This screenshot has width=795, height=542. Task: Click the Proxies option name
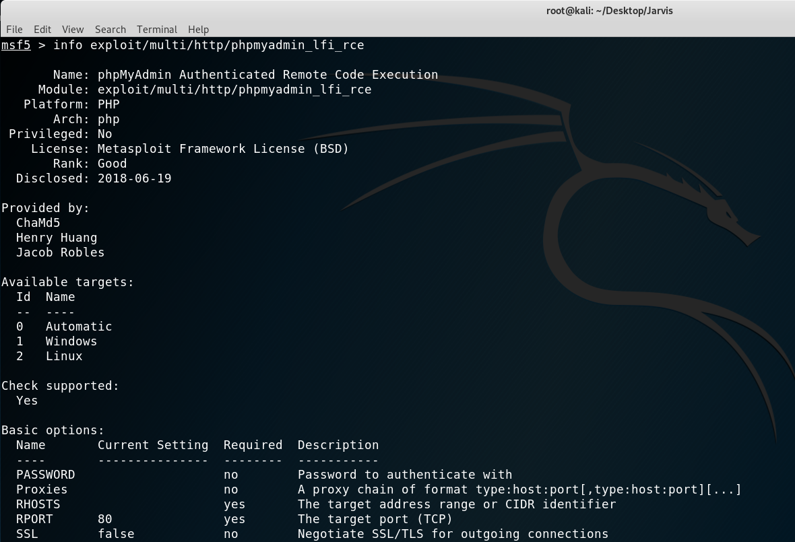coord(42,490)
